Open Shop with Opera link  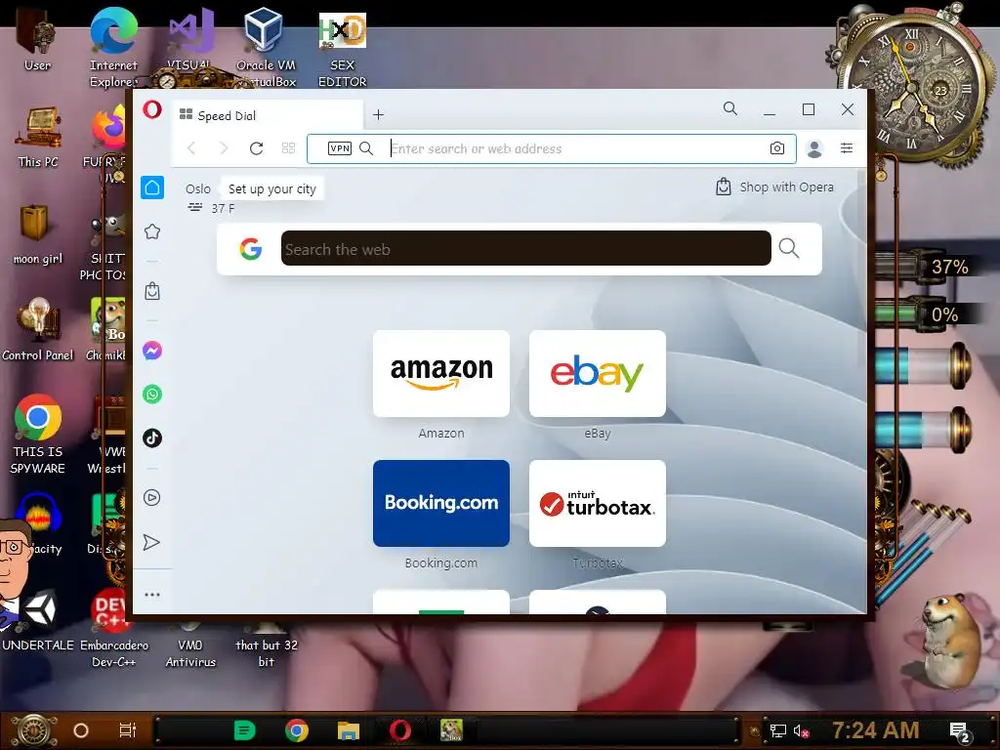click(774, 187)
